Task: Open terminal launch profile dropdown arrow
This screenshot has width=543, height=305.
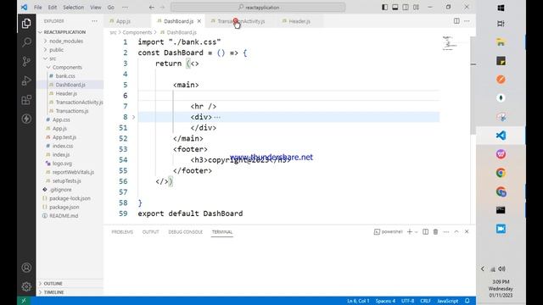Action: click(417, 232)
